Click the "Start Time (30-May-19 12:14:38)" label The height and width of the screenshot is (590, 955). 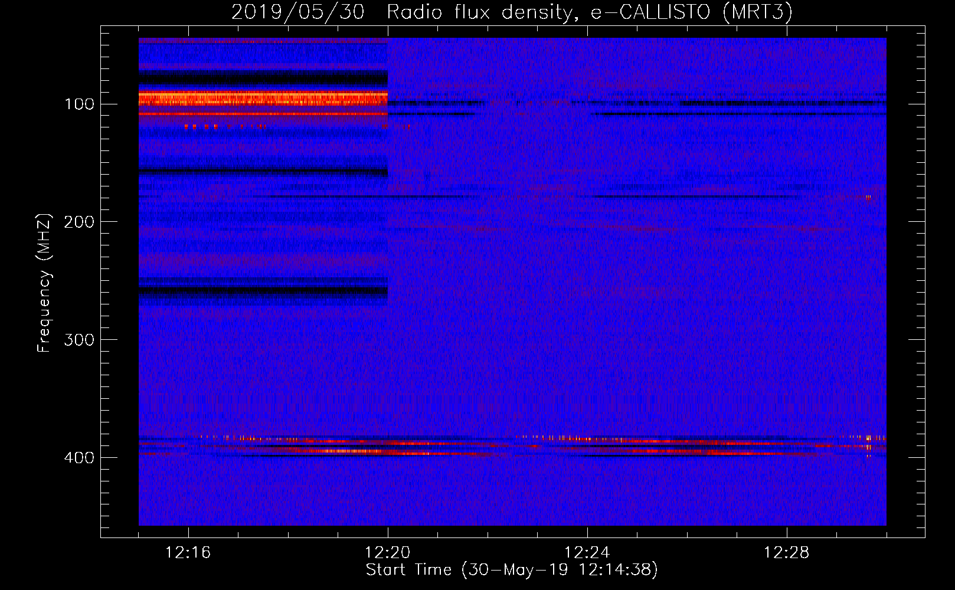pyautogui.click(x=511, y=570)
